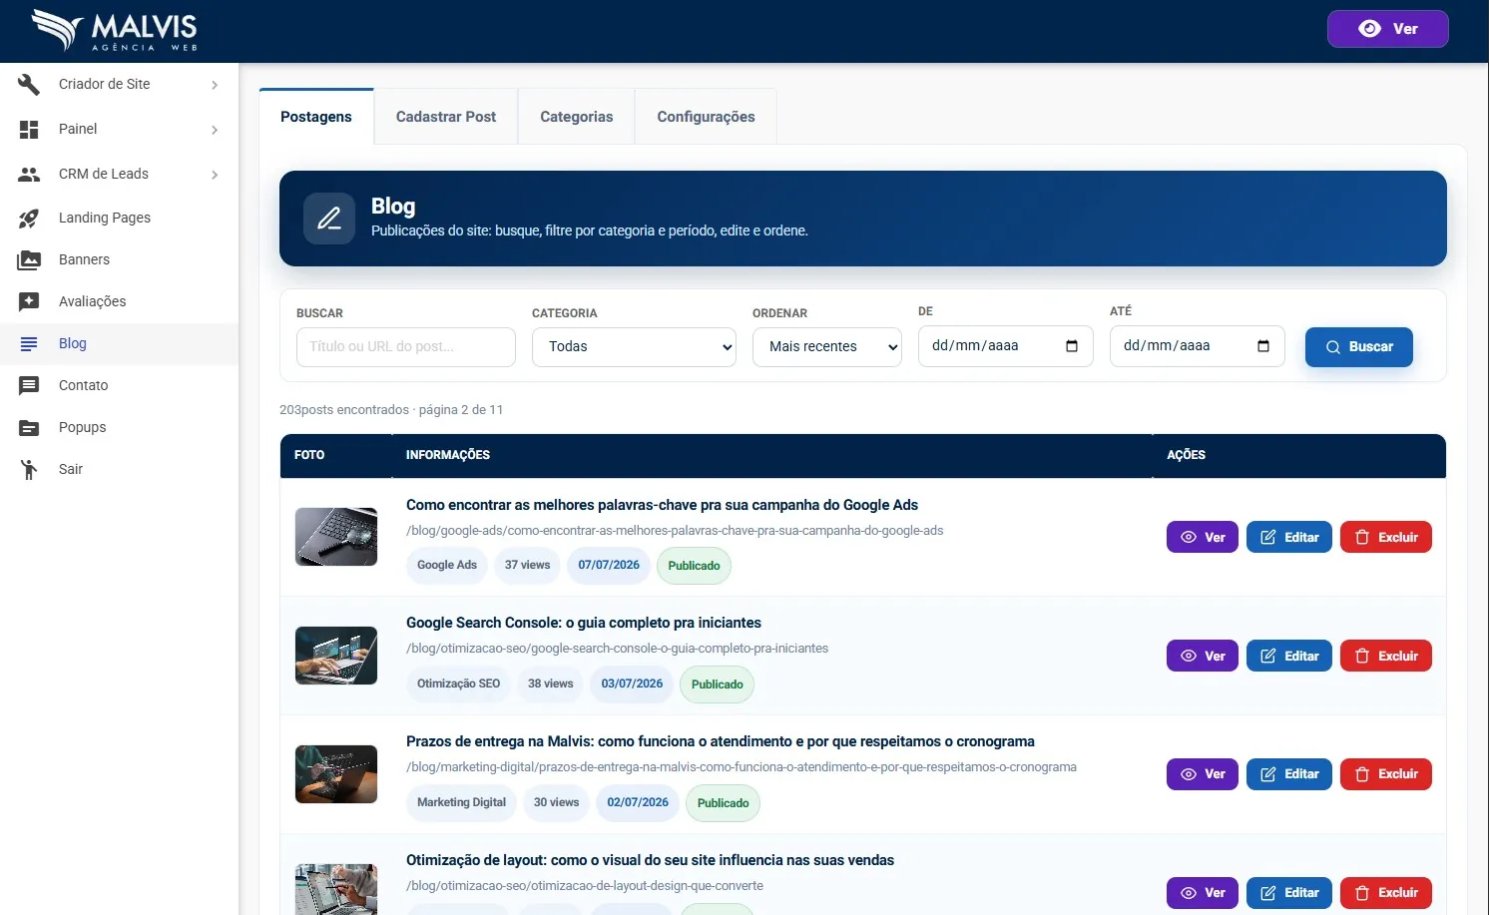Open the Ordenar dropdown showing Mais recentes
1489x915 pixels.
[x=827, y=347]
